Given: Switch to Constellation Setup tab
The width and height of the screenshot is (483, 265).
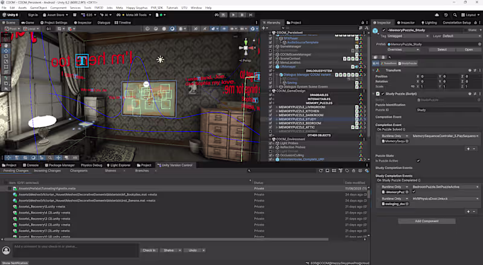Looking at the screenshot, I should pyautogui.click(x=456, y=22).
